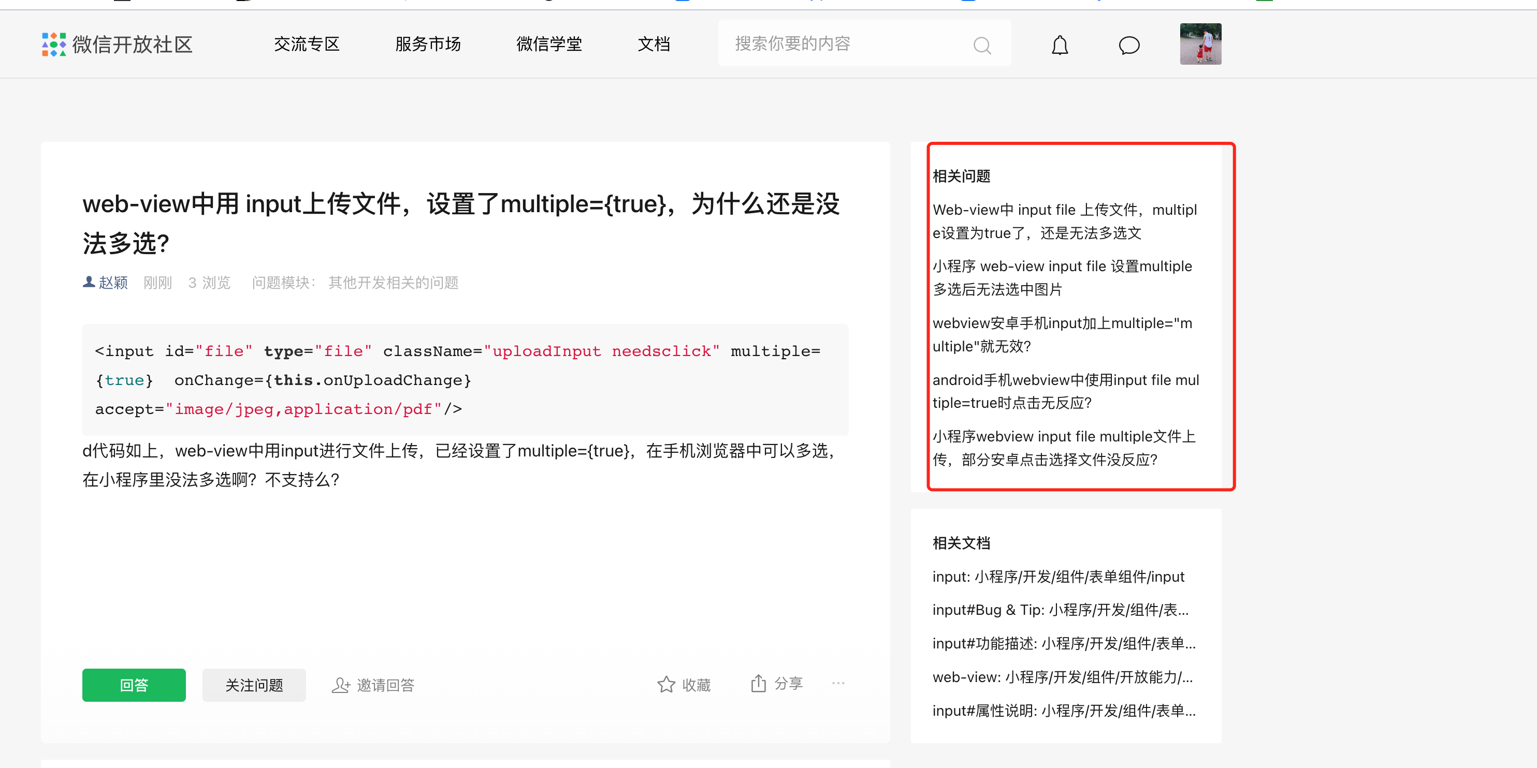The width and height of the screenshot is (1537, 768).
Task: Click the invite-answer person icon (邀请回答)
Action: pyautogui.click(x=341, y=685)
